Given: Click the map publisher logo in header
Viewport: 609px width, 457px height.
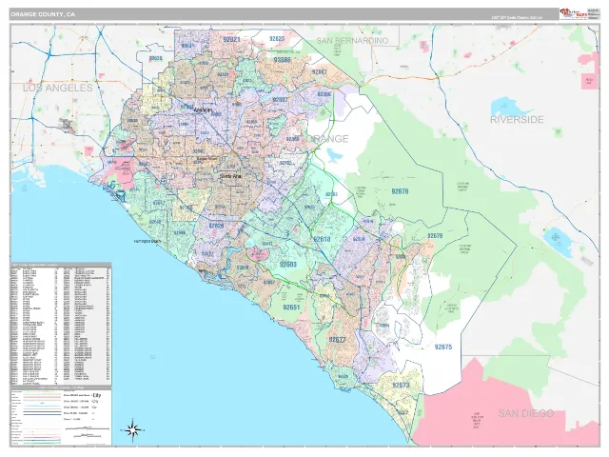Looking at the screenshot, I should [573, 13].
